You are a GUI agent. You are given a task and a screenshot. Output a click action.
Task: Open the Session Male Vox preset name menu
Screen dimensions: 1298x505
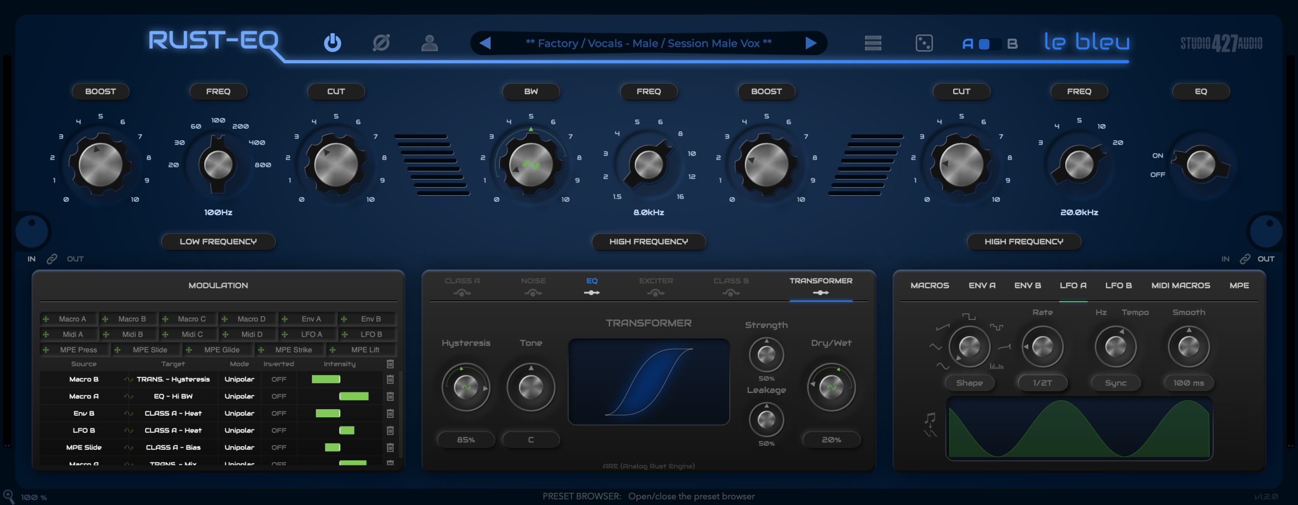tap(648, 43)
